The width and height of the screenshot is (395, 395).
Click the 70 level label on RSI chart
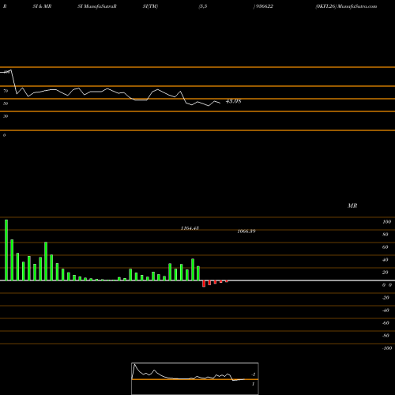[x=6, y=91]
